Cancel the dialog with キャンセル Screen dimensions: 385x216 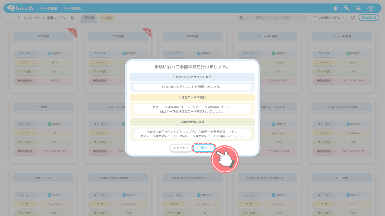[x=180, y=148]
